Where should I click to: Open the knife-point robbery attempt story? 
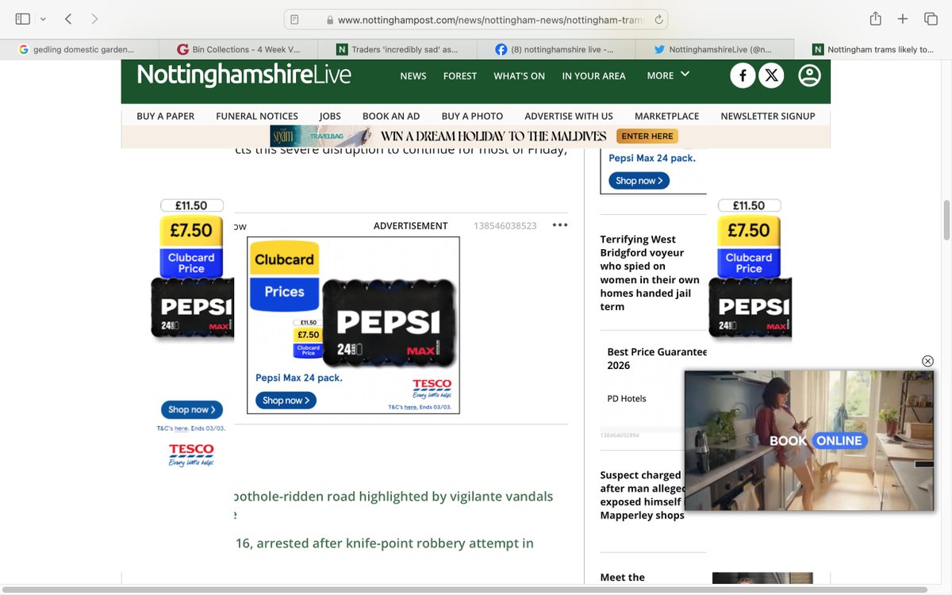tap(384, 543)
